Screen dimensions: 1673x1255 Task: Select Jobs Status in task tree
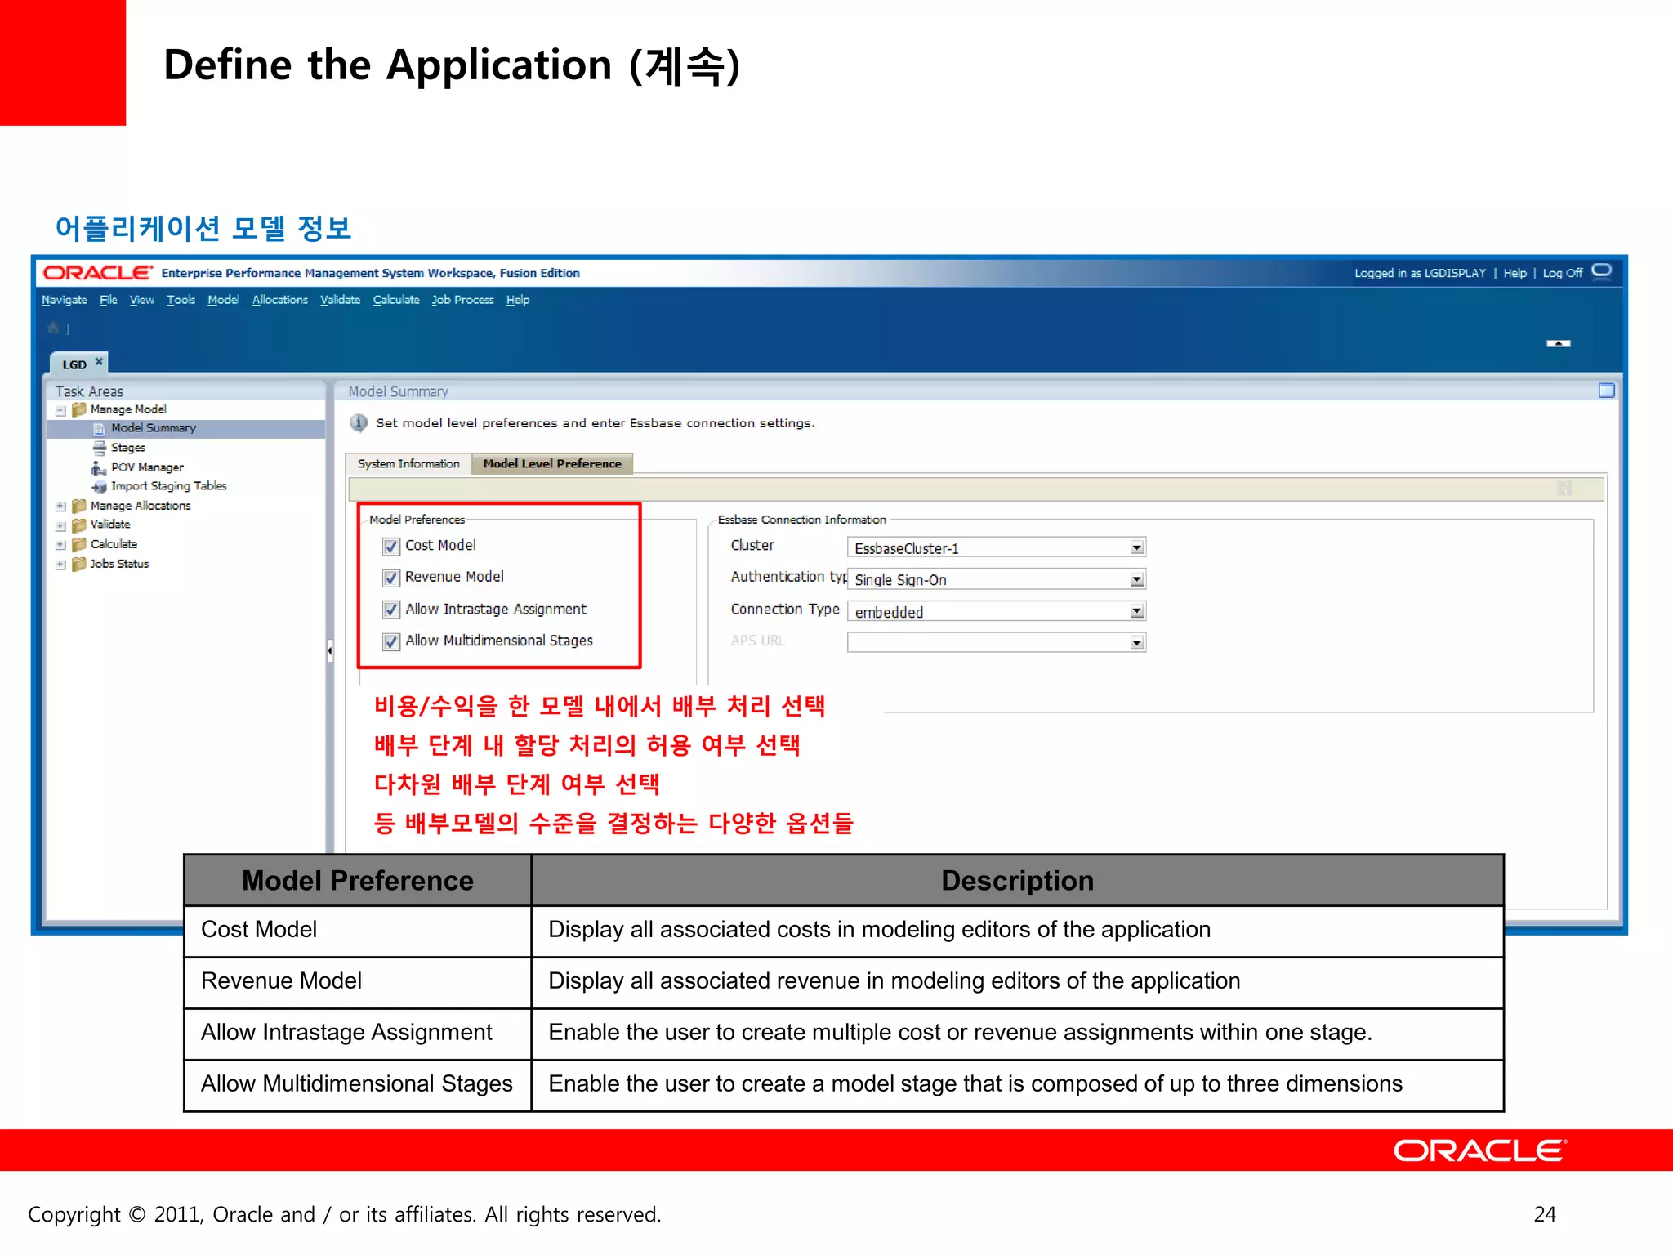click(x=119, y=564)
